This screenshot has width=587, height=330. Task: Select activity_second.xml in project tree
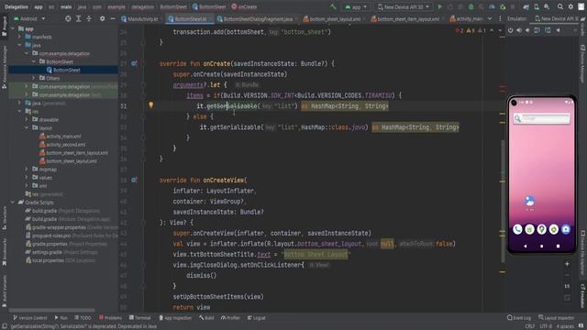62,145
